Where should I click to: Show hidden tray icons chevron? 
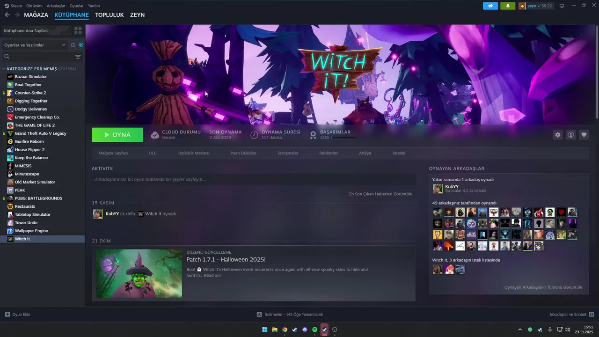tap(519, 330)
